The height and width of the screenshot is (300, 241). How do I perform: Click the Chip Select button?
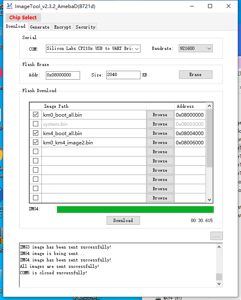tap(23, 18)
